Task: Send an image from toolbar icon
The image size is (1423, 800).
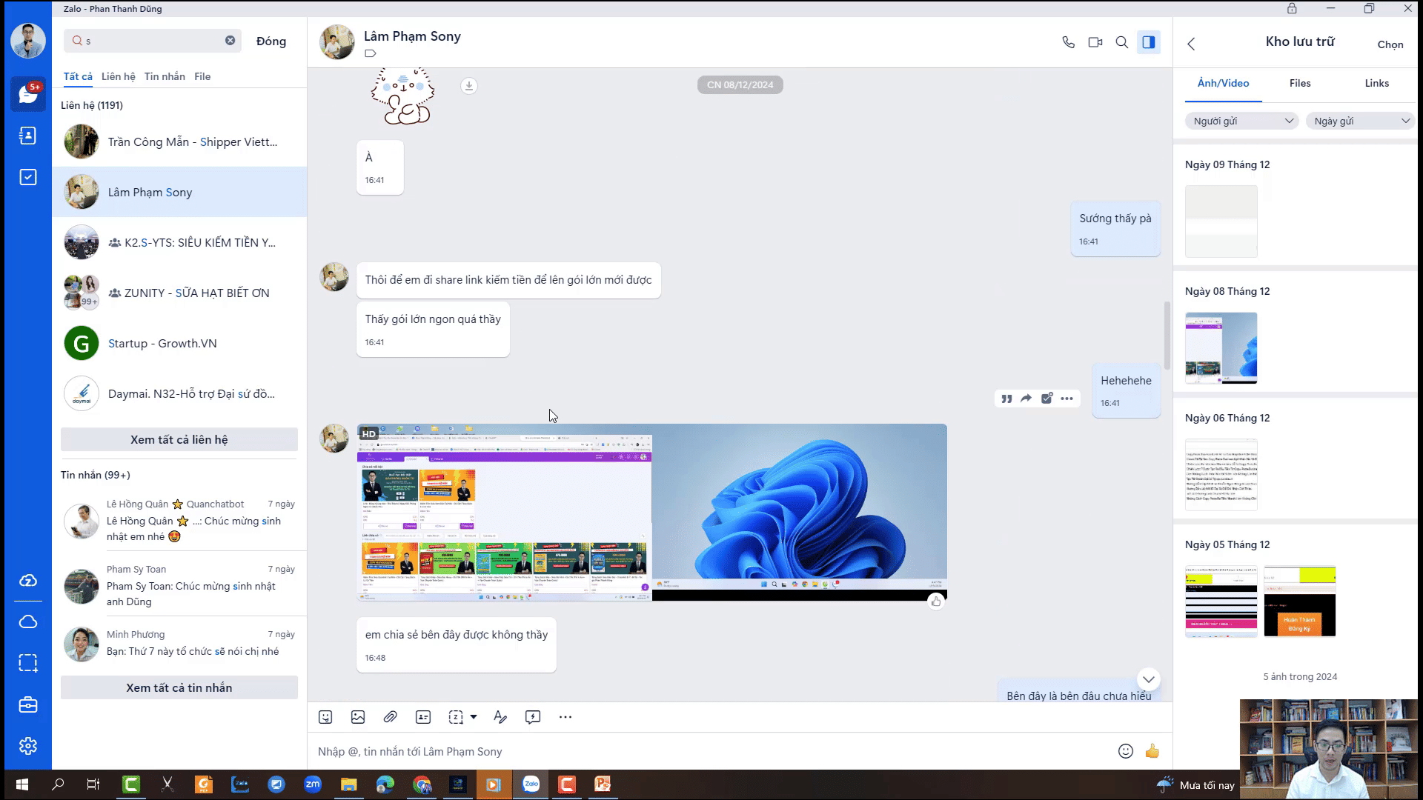Action: point(358,717)
